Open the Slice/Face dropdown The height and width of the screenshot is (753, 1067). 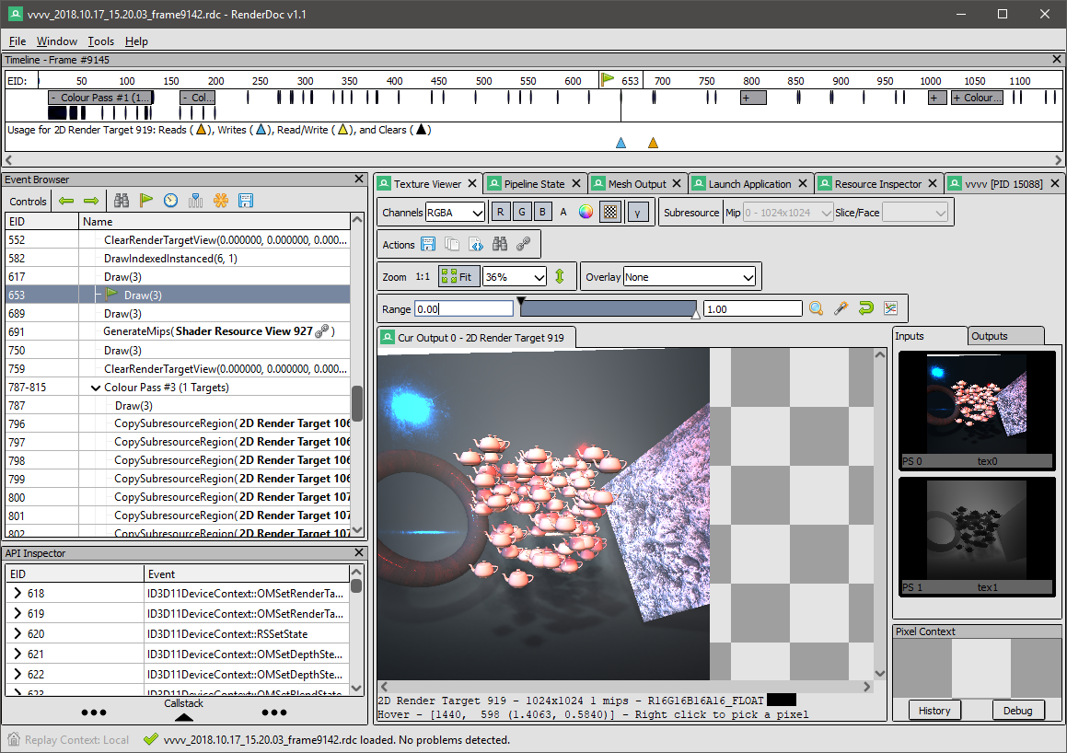pos(914,213)
